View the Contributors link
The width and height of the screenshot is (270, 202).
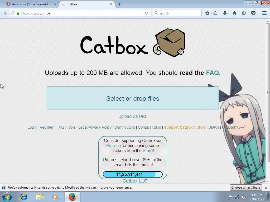click(x=125, y=127)
